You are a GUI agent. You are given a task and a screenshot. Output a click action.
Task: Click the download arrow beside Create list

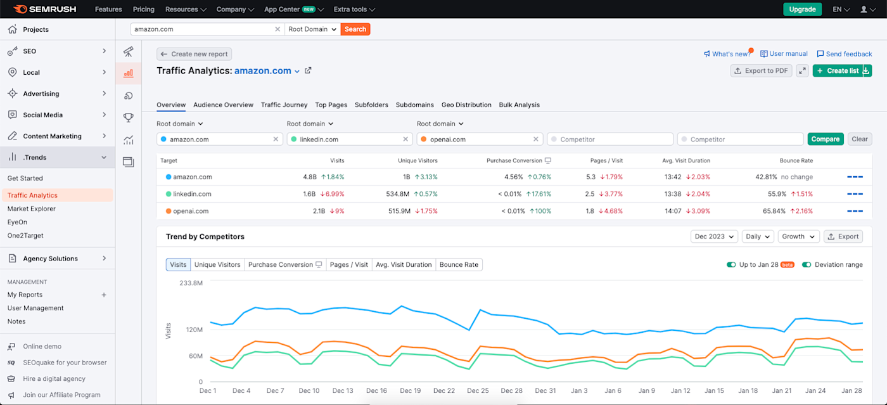tap(867, 71)
